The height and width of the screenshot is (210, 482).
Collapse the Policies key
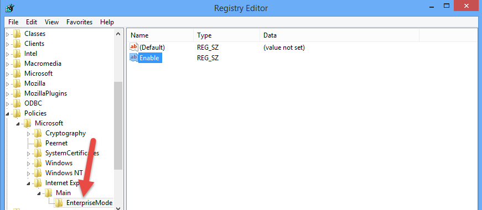8,114
